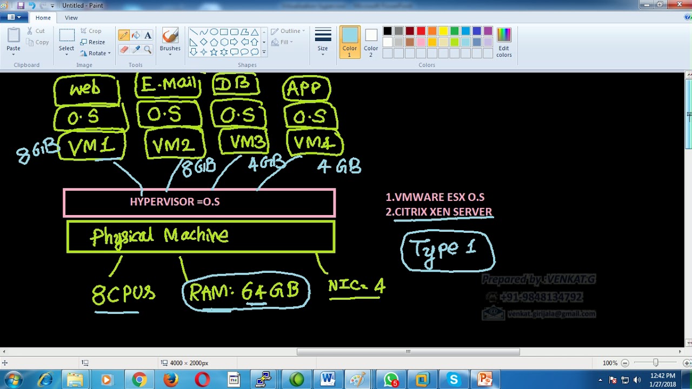
Task: Open Edit colors dialog
Action: tap(504, 42)
